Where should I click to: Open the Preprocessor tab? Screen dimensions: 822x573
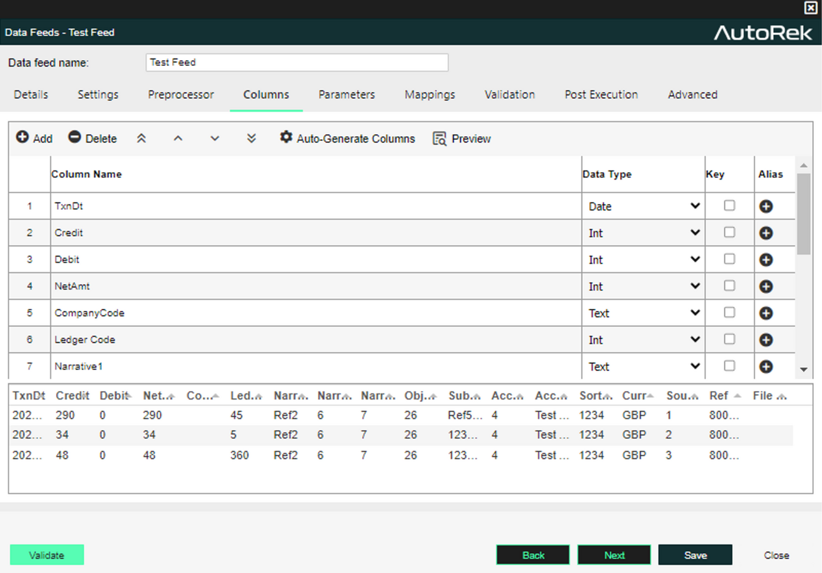click(181, 94)
